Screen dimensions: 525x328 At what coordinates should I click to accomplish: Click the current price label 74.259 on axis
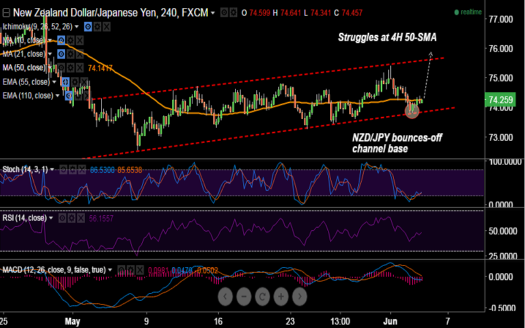(500, 100)
